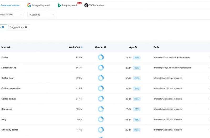The height and width of the screenshot is (138, 210).
Task: Select the Coffee culture interest name
Action: 9,99
